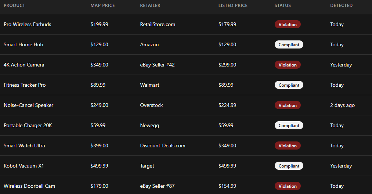Click Violation badge for 4K Action Camera
372x194 pixels.
(x=288, y=65)
